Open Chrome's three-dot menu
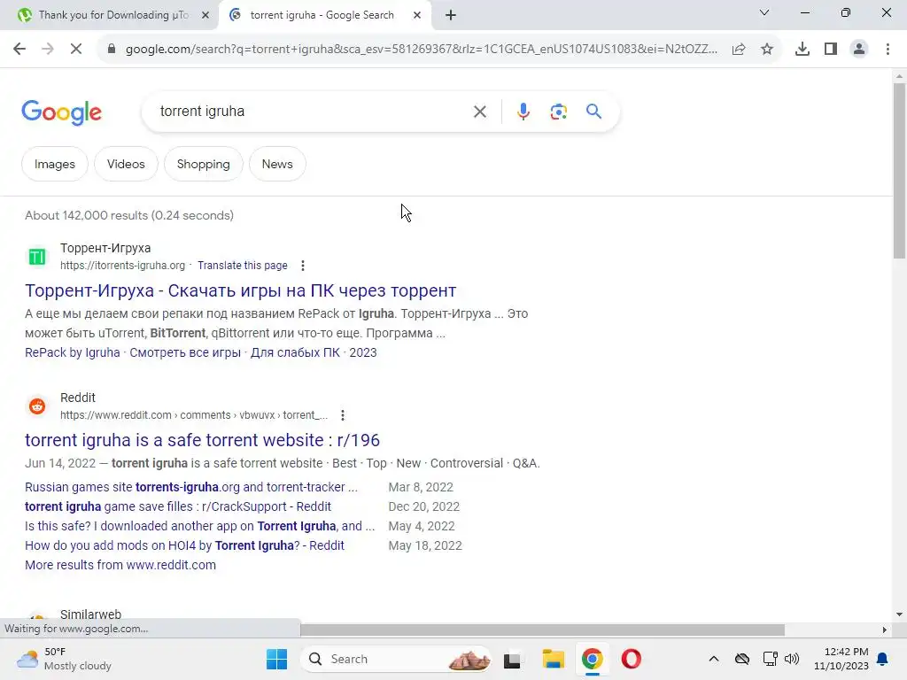 (888, 50)
